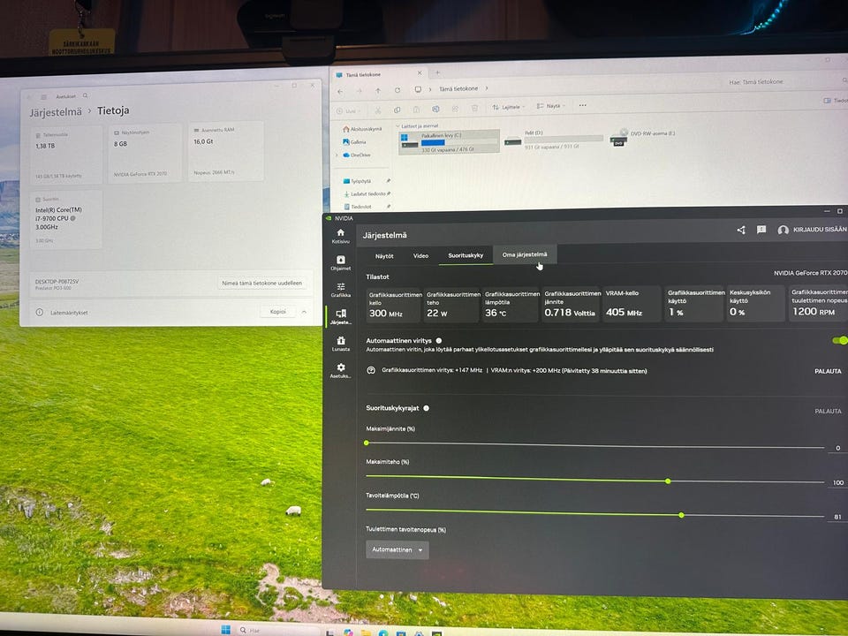The width and height of the screenshot is (848, 636).
Task: Open Galleria in Explorer navigation pane
Action: 354,142
